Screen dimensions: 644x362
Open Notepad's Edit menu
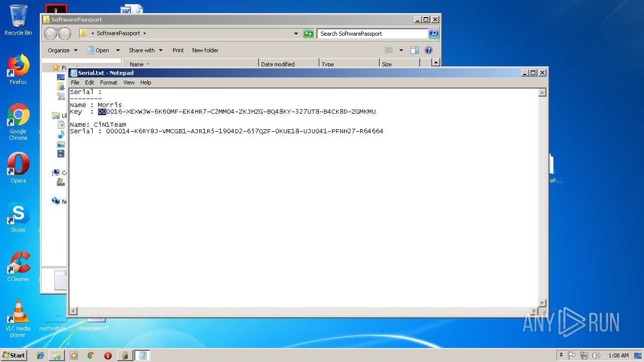click(x=90, y=82)
